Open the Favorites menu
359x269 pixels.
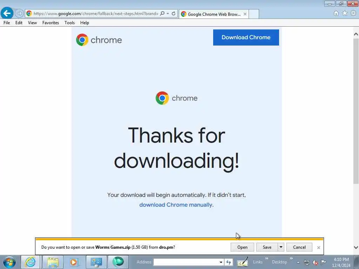(50, 23)
